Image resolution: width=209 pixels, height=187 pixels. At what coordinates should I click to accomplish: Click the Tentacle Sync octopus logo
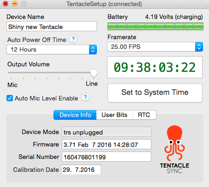tap(174, 149)
